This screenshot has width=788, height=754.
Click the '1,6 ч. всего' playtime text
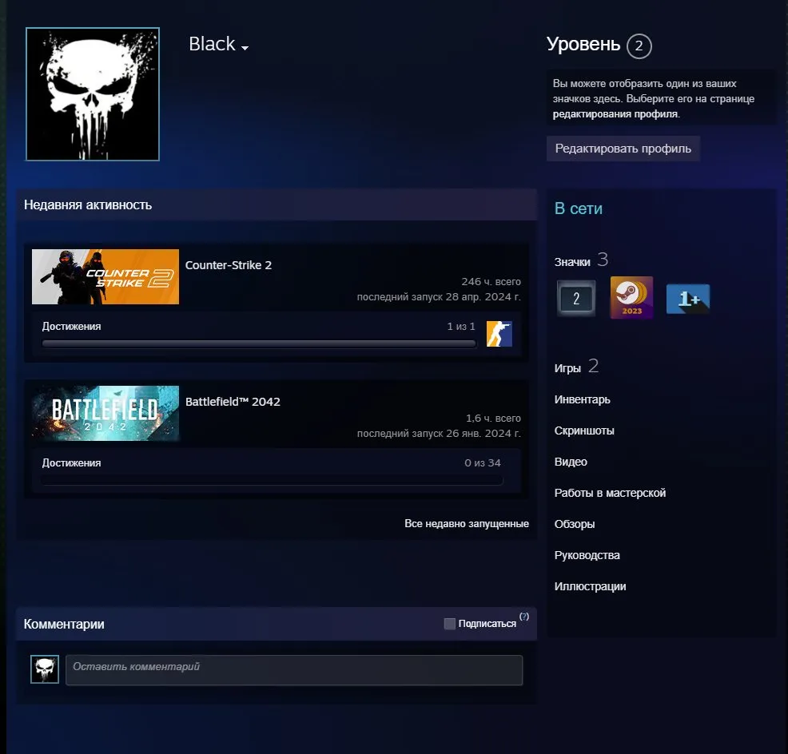coord(493,419)
